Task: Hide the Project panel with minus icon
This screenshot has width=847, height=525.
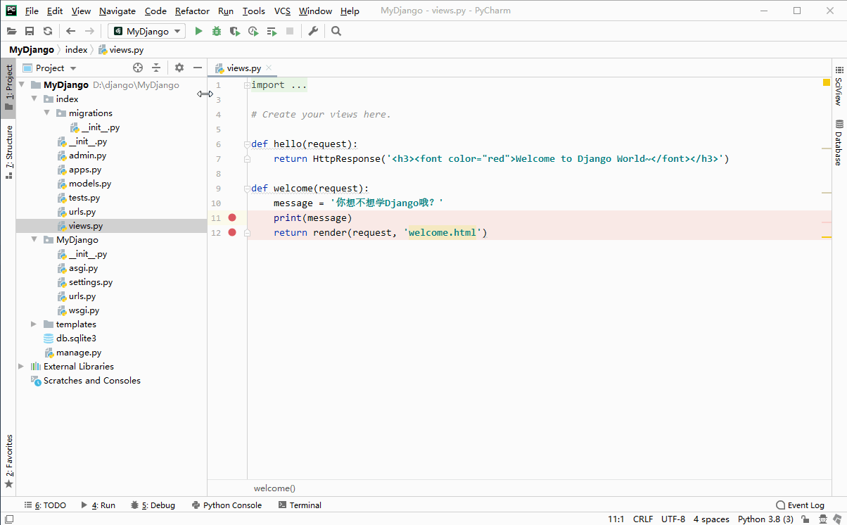Action: pyautogui.click(x=198, y=68)
